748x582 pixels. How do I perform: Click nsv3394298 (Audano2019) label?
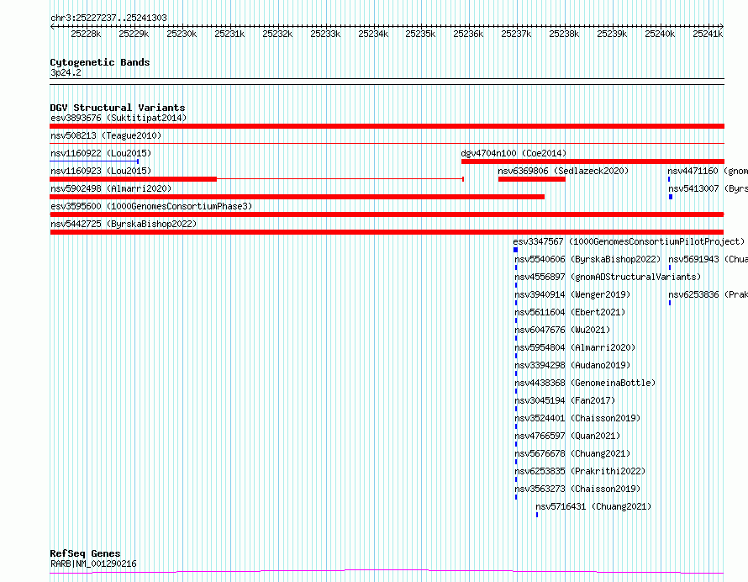click(572, 365)
